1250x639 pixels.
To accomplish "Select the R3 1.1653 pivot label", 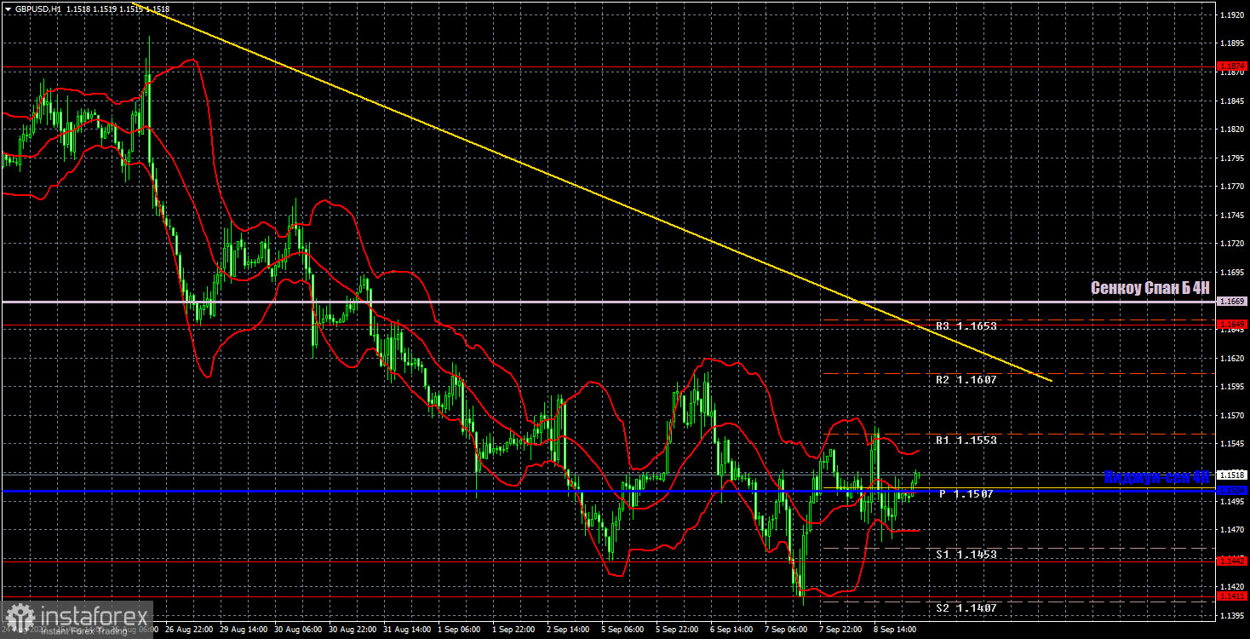I will [966, 326].
